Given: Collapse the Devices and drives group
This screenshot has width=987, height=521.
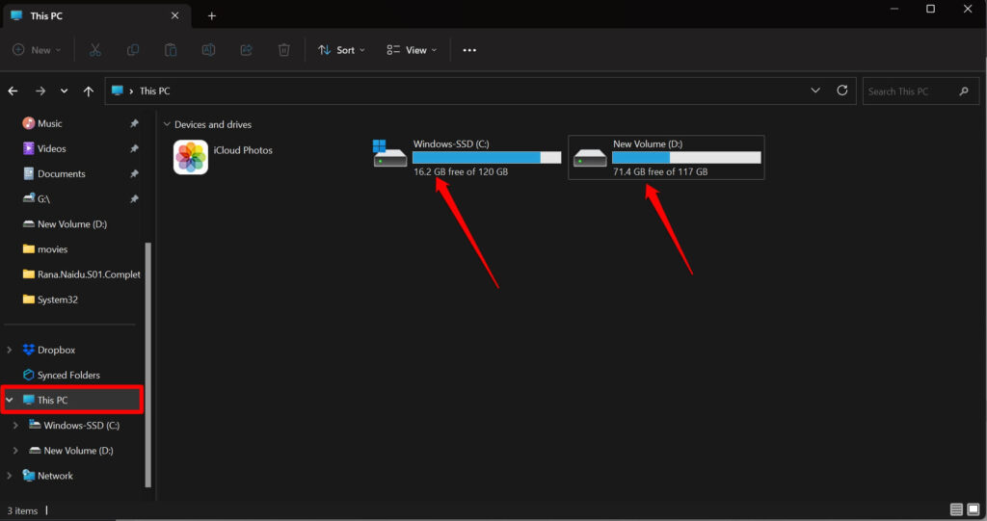Looking at the screenshot, I should [x=167, y=125].
